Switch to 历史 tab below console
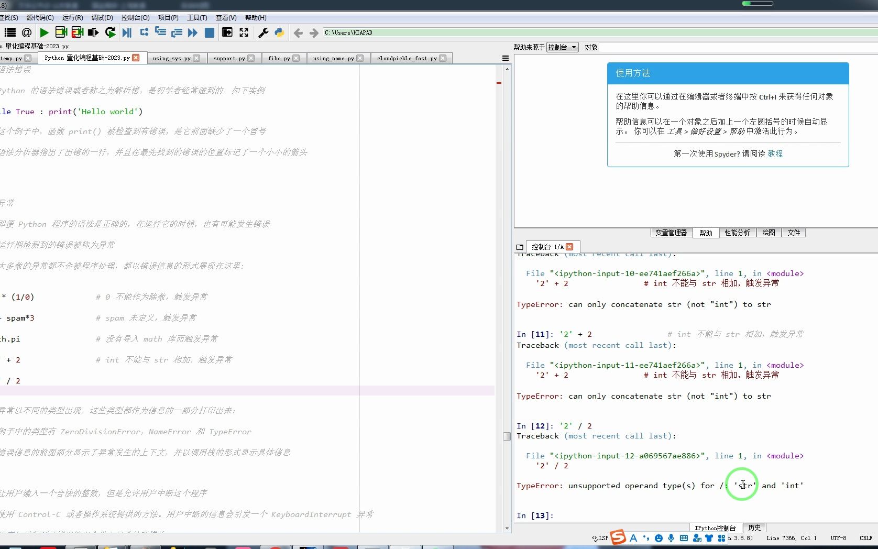 754,528
